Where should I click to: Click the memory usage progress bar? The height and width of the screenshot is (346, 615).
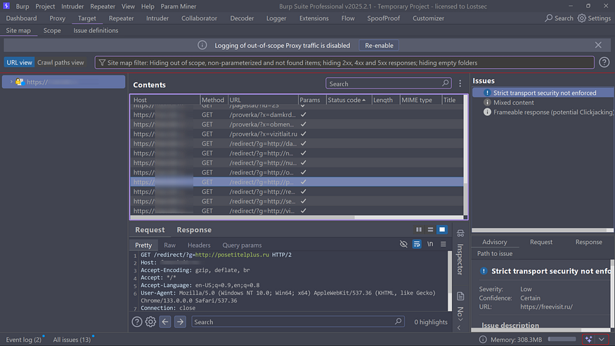(x=562, y=340)
